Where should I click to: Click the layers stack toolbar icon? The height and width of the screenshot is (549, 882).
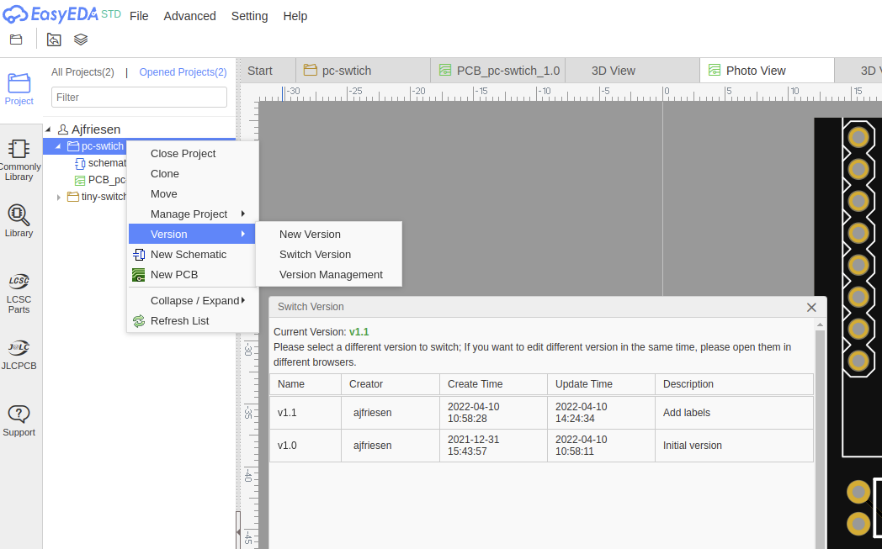[81, 40]
